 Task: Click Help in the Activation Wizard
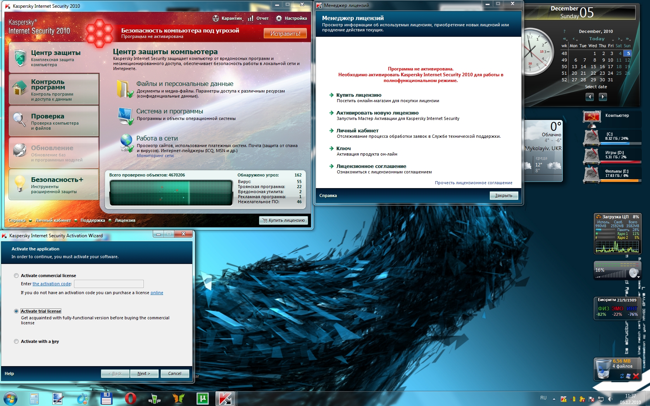[9, 373]
